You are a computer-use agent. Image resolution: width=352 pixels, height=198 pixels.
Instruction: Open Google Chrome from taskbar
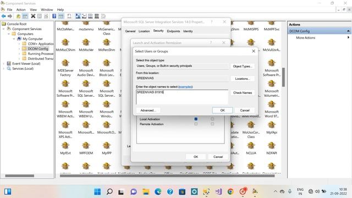[230, 191]
